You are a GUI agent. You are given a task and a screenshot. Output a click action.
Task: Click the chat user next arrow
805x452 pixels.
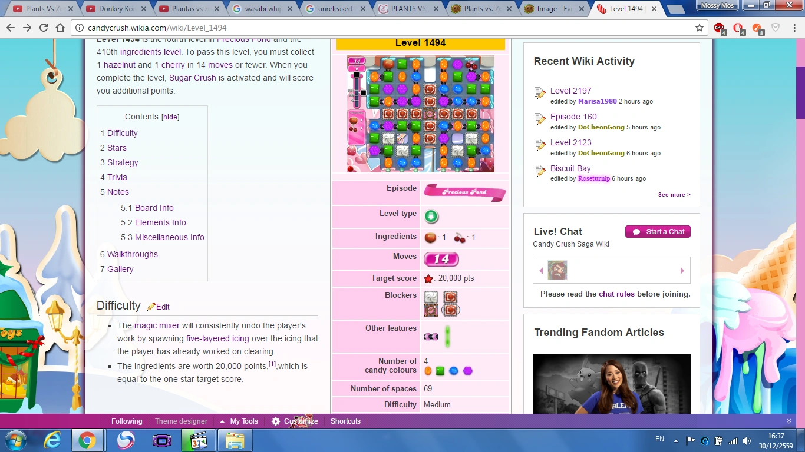[682, 271]
